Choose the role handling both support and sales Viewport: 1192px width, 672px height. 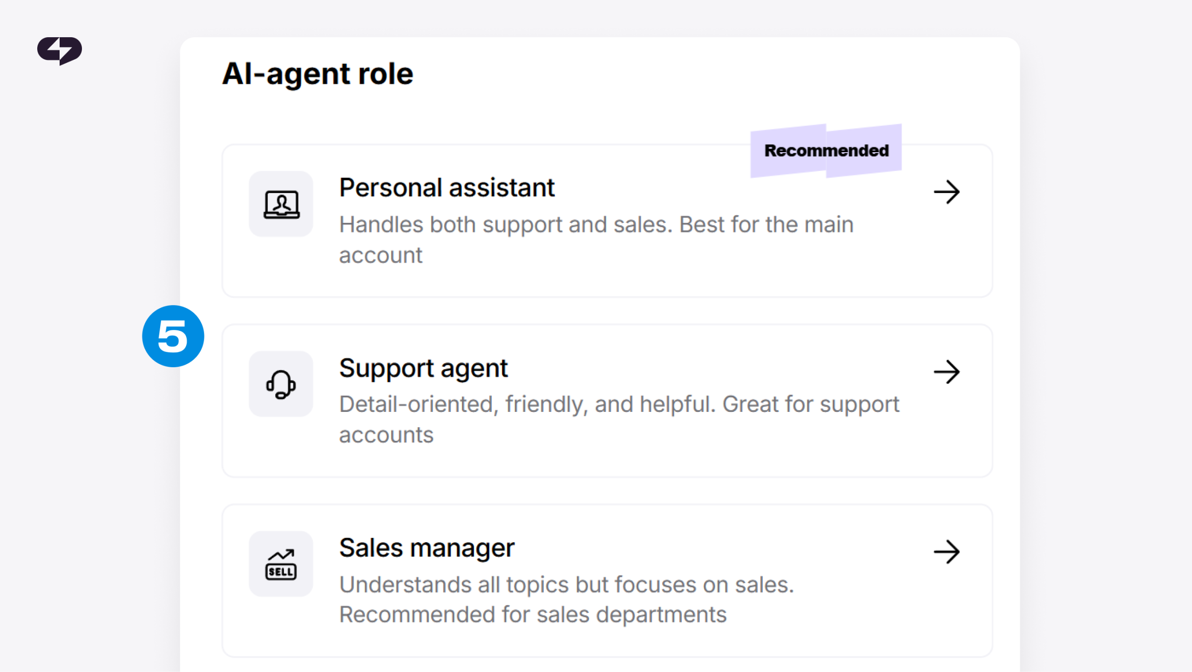[x=607, y=221]
